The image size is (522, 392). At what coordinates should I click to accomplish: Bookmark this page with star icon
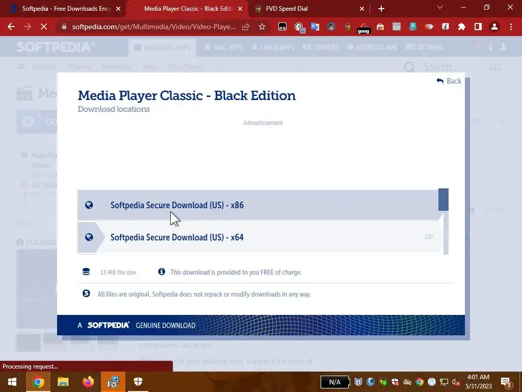262,27
